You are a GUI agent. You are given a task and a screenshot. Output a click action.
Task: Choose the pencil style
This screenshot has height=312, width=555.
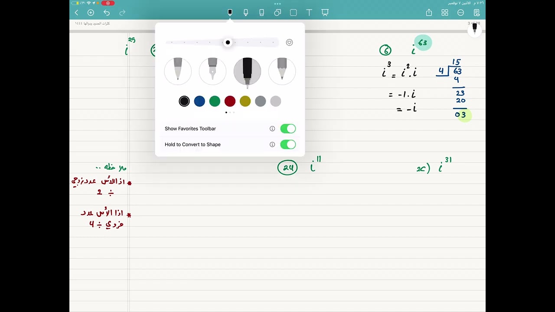[282, 71]
